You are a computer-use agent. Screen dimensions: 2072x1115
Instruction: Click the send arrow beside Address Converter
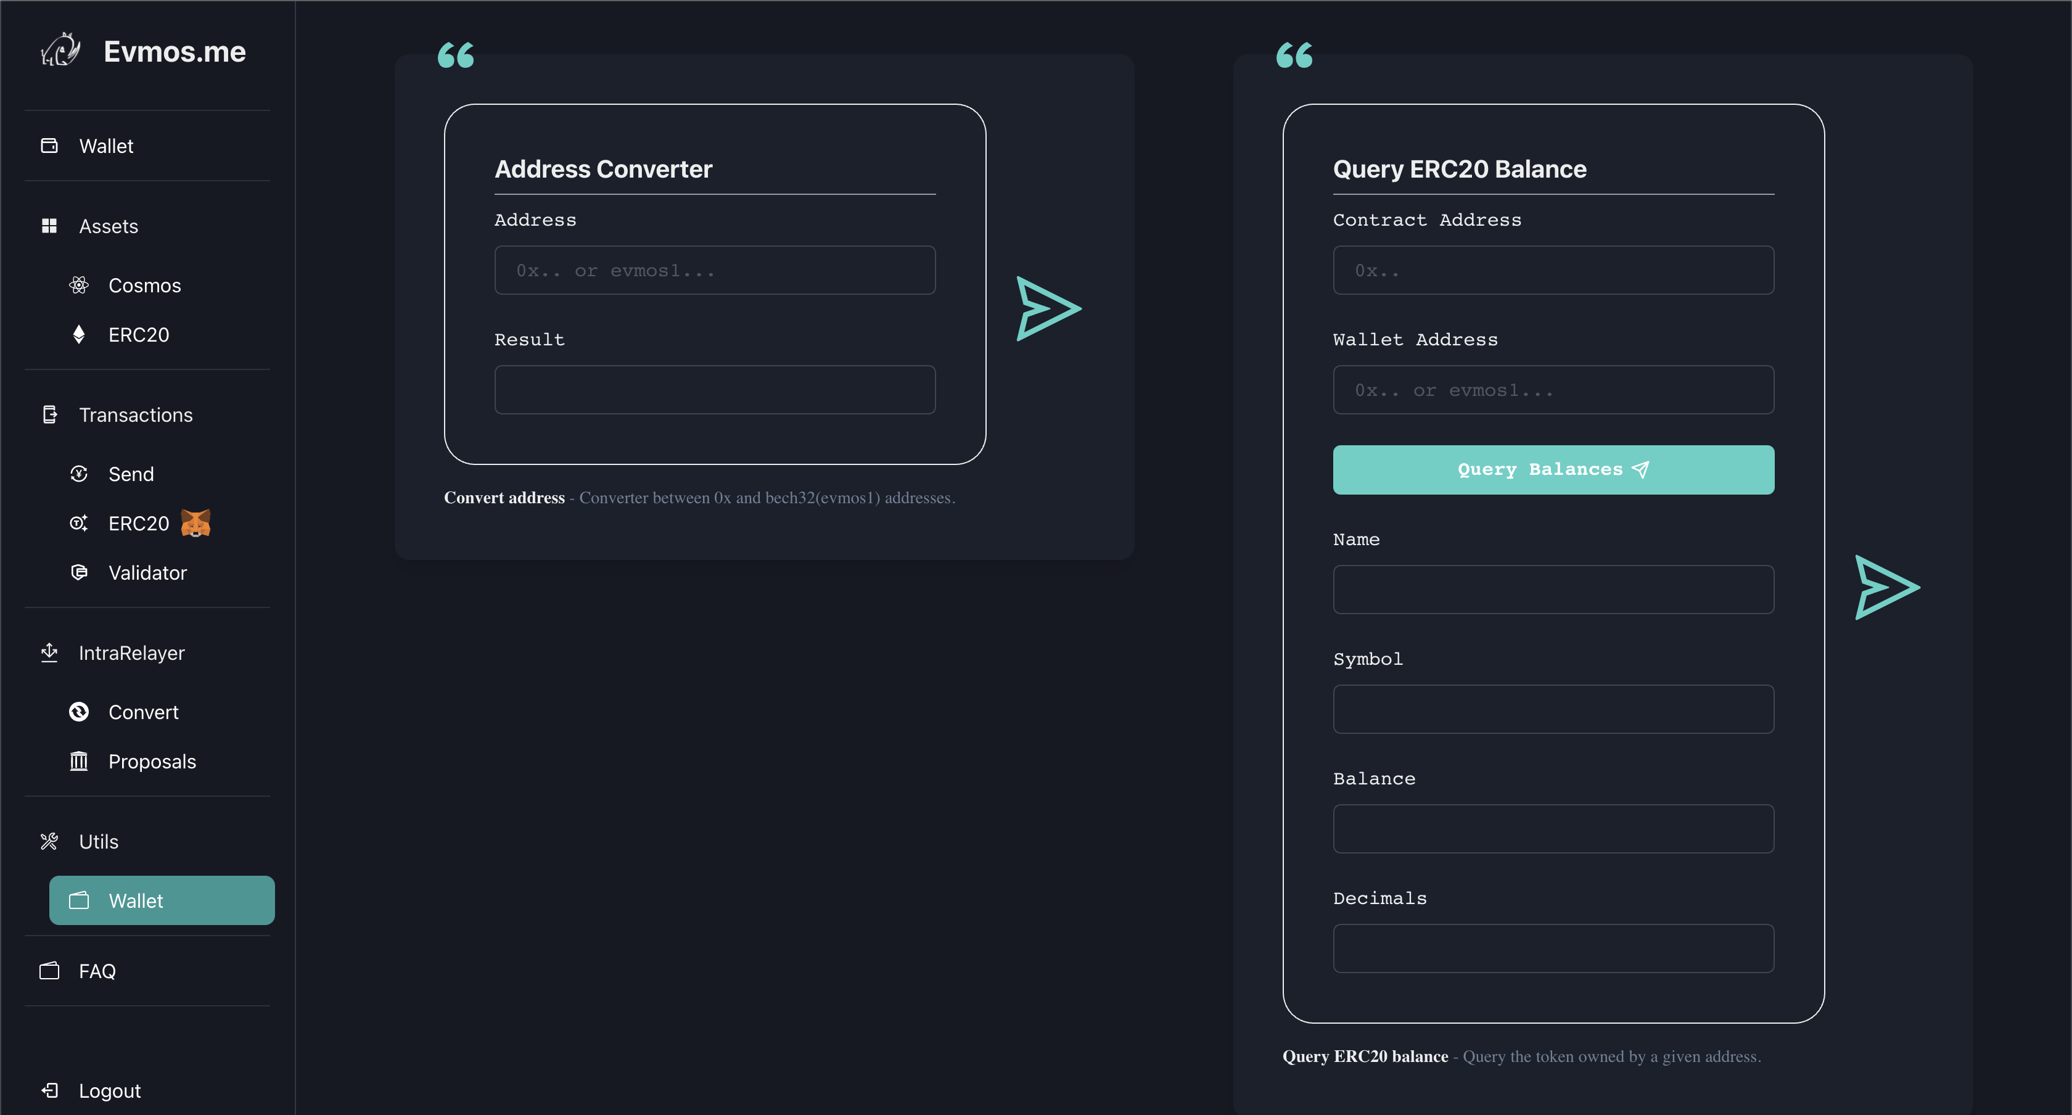(1048, 309)
